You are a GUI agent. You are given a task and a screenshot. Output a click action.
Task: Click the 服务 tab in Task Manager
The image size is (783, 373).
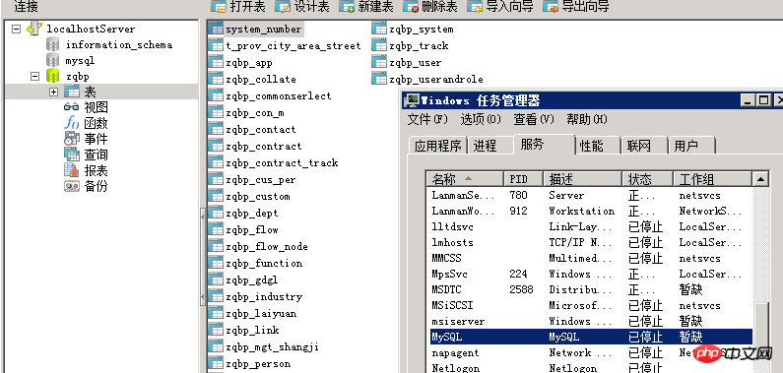545,144
